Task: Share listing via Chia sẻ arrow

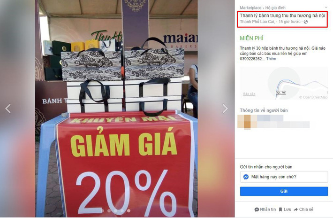Action: tap(295, 210)
